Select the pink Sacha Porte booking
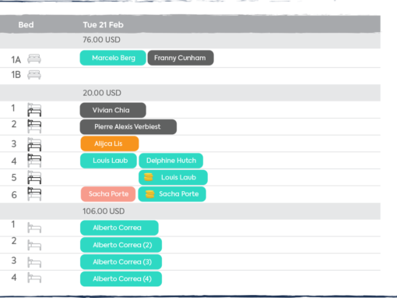 (x=108, y=194)
